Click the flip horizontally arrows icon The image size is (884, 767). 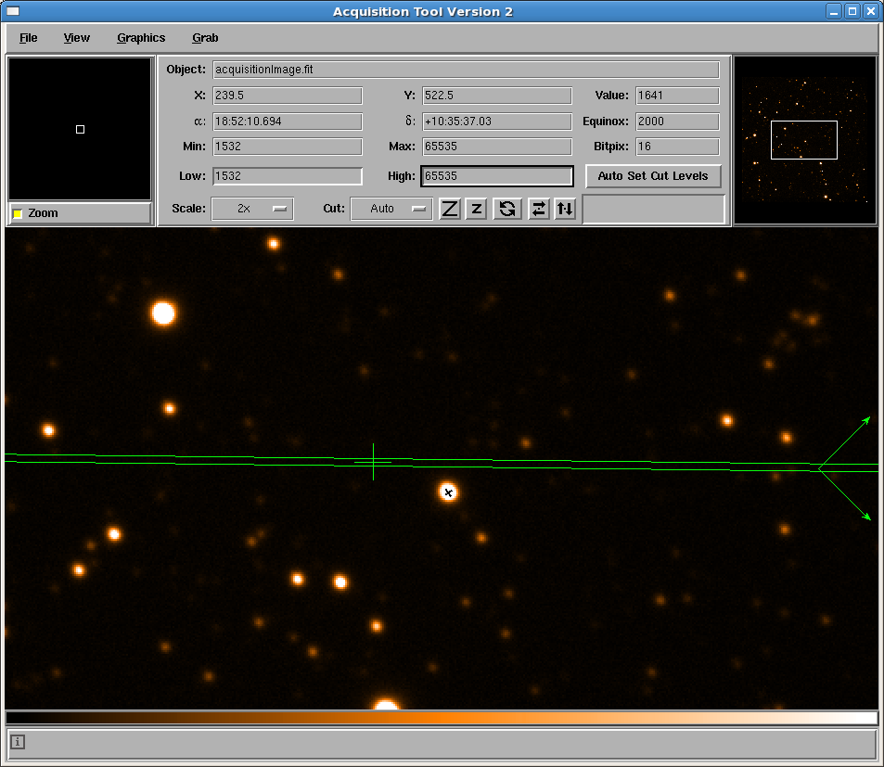[539, 209]
